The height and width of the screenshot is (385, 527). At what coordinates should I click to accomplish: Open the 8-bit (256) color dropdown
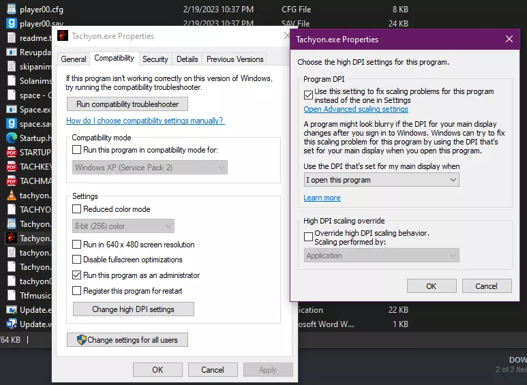(123, 226)
